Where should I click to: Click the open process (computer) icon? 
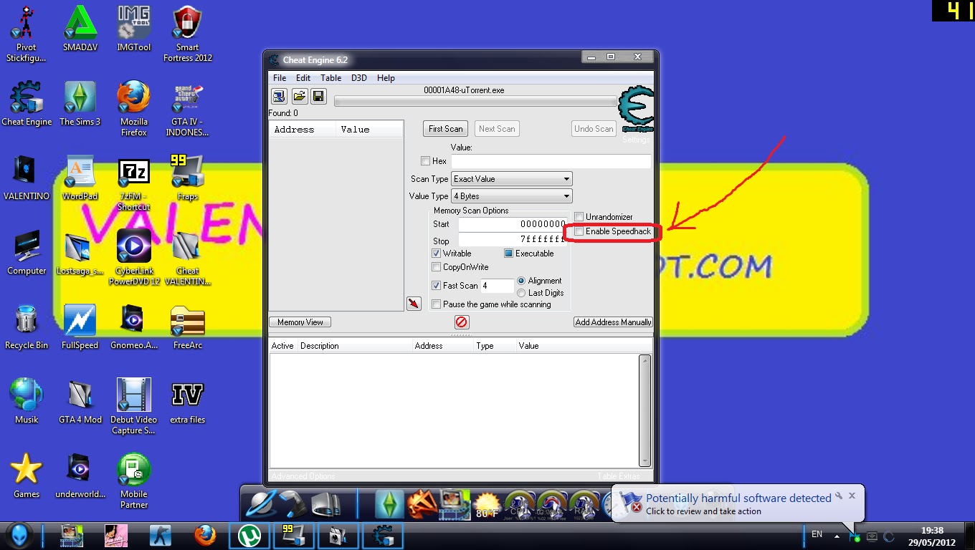[x=279, y=97]
